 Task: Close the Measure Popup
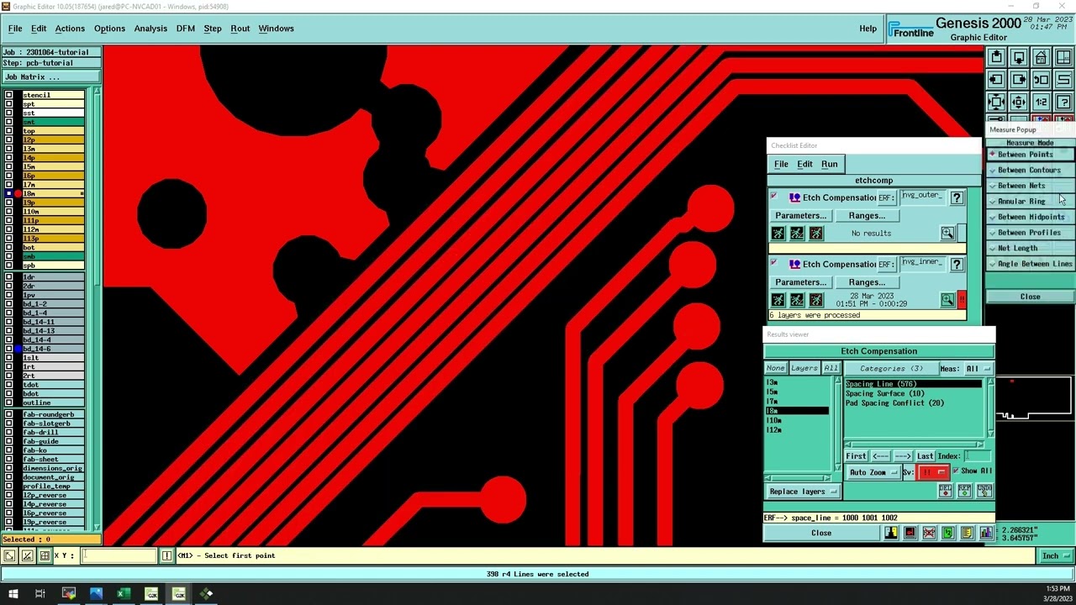1030,297
